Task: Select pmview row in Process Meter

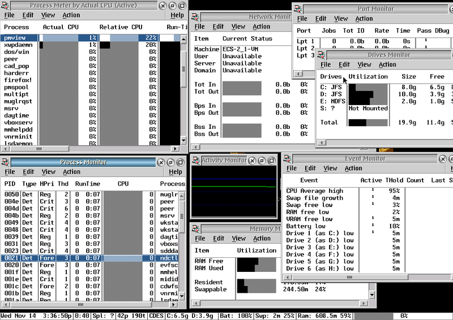Action: coord(91,38)
